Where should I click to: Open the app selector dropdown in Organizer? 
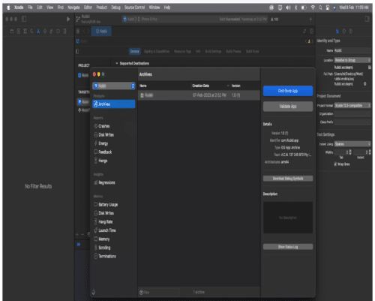click(114, 86)
